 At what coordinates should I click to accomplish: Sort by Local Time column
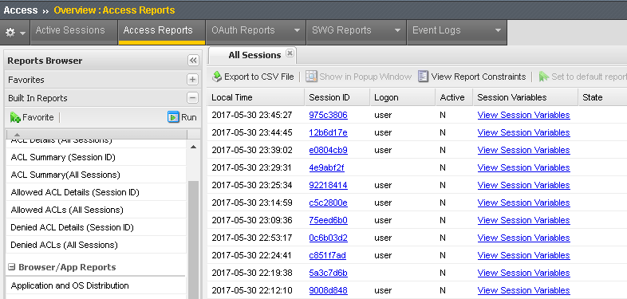(256, 97)
